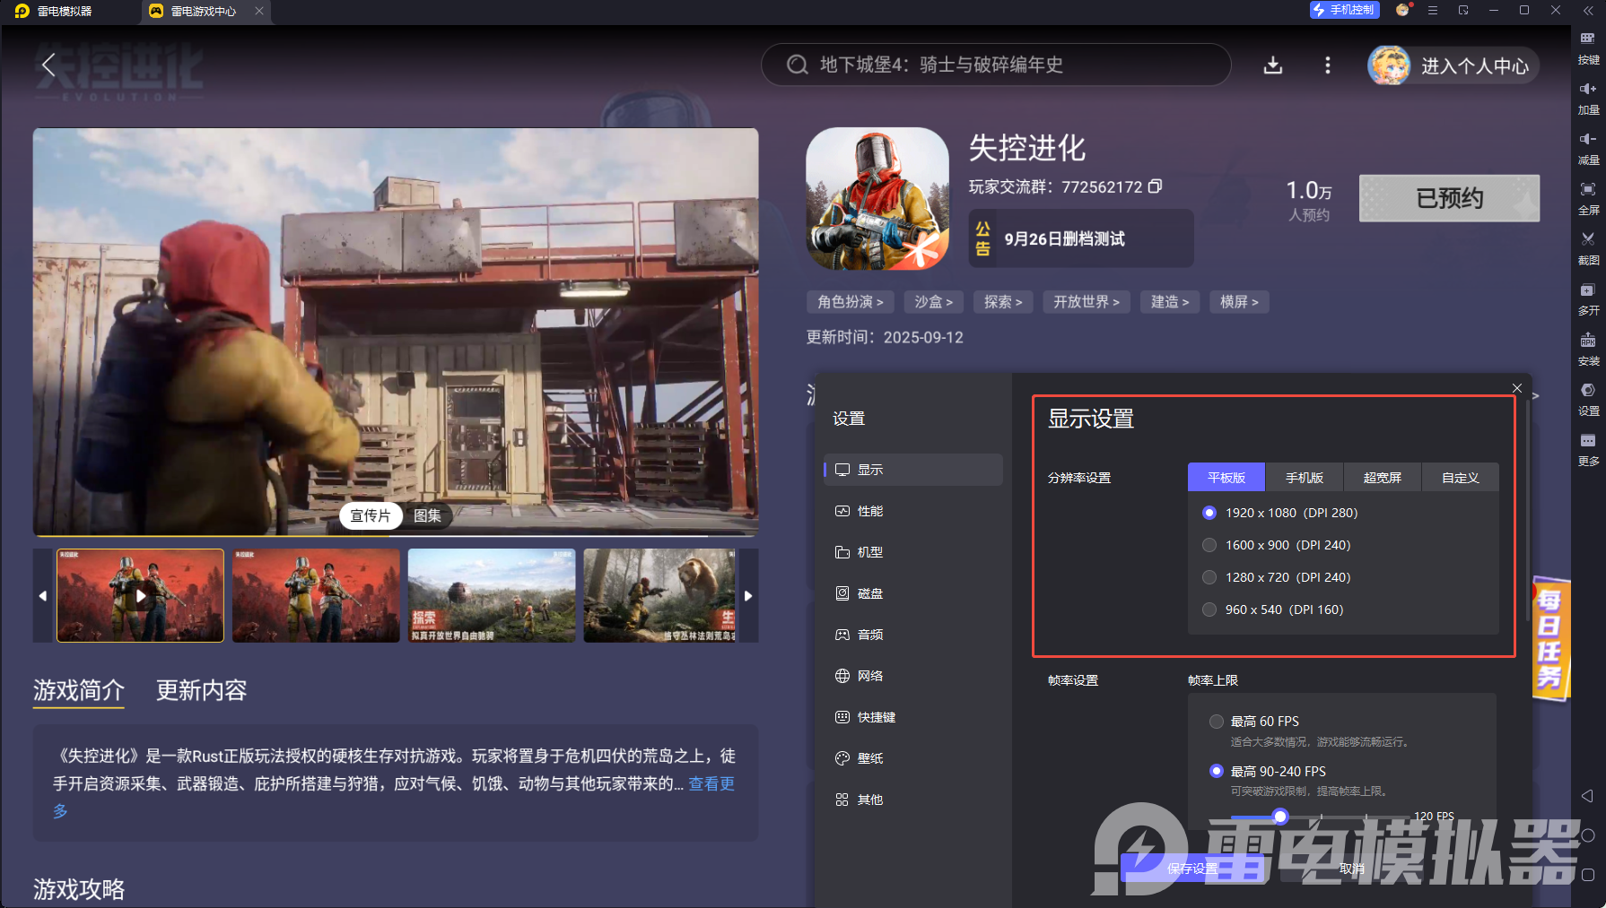
Task: Copy the player group number 772562172
Action: tap(1156, 186)
